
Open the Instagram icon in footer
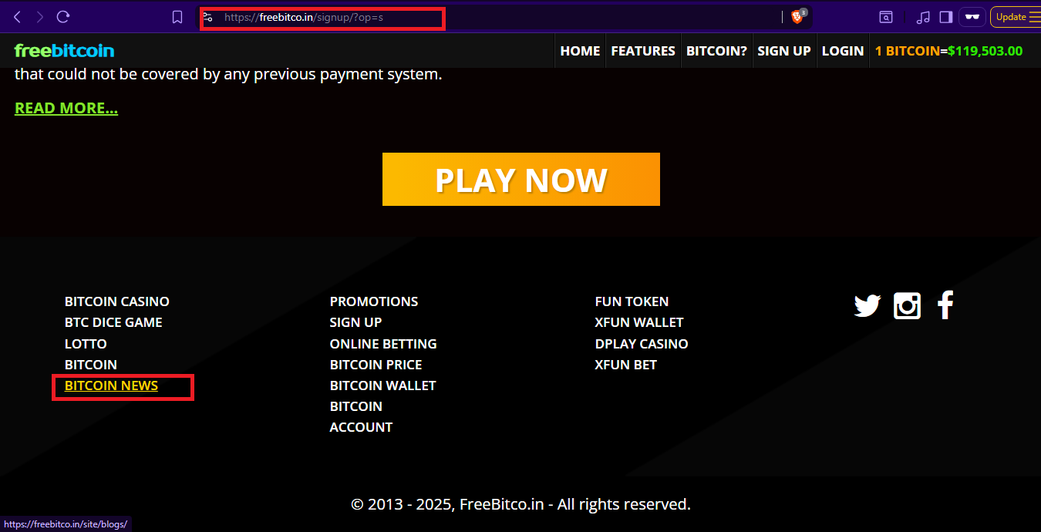point(907,306)
